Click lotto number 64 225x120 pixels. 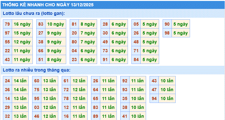(x=95, y=90)
